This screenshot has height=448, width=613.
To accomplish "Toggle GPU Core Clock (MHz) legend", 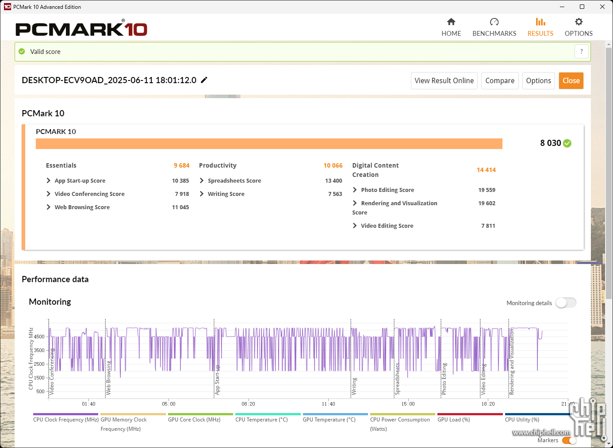I will 200,418.
